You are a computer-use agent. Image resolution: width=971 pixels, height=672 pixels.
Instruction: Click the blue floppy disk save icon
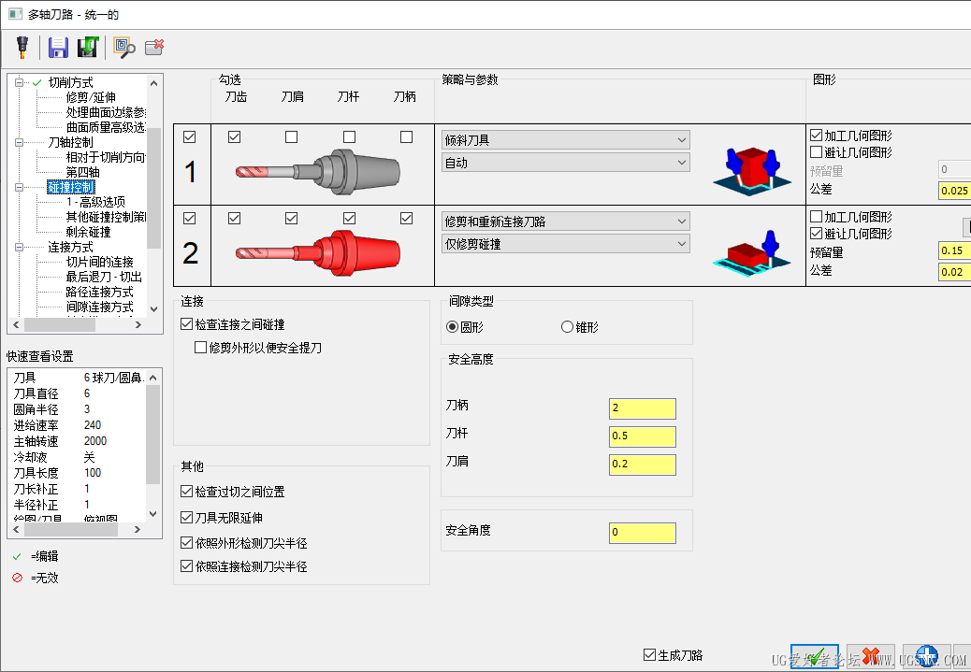[x=58, y=48]
